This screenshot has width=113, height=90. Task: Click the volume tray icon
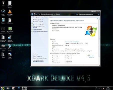pos(103,88)
